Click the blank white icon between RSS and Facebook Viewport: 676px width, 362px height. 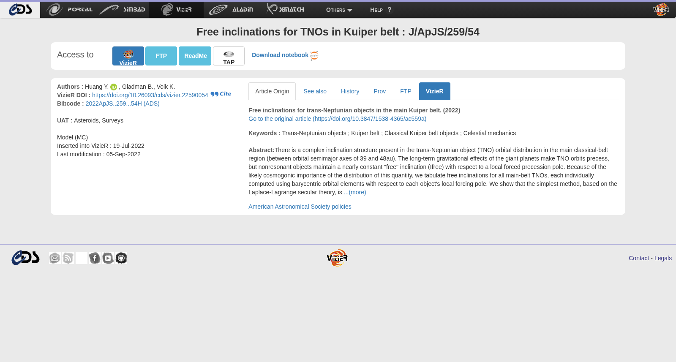point(82,258)
